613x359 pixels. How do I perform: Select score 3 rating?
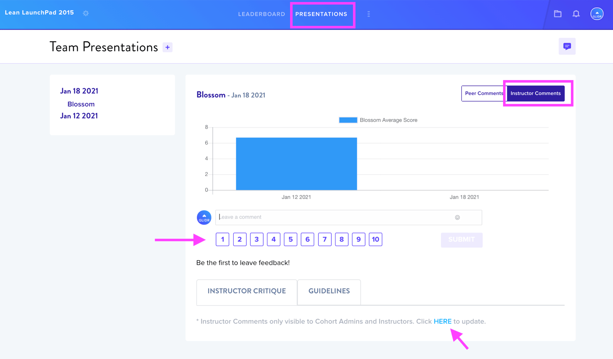257,239
